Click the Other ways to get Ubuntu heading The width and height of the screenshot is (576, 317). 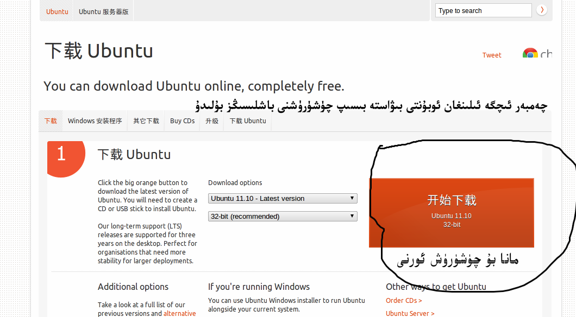pyautogui.click(x=436, y=287)
